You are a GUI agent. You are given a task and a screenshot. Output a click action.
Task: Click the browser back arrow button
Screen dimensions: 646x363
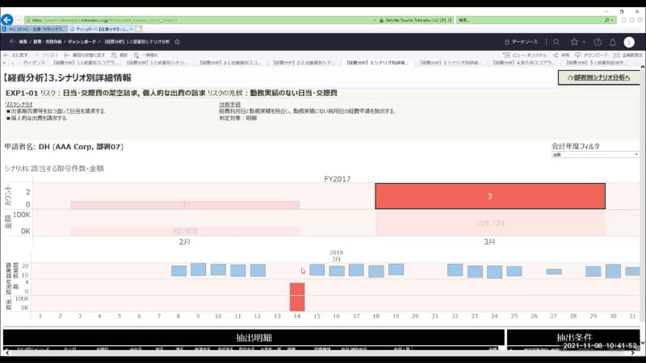[7, 19]
